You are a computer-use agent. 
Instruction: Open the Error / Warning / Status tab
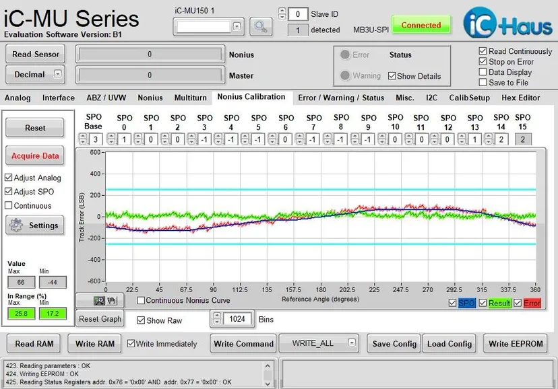341,98
